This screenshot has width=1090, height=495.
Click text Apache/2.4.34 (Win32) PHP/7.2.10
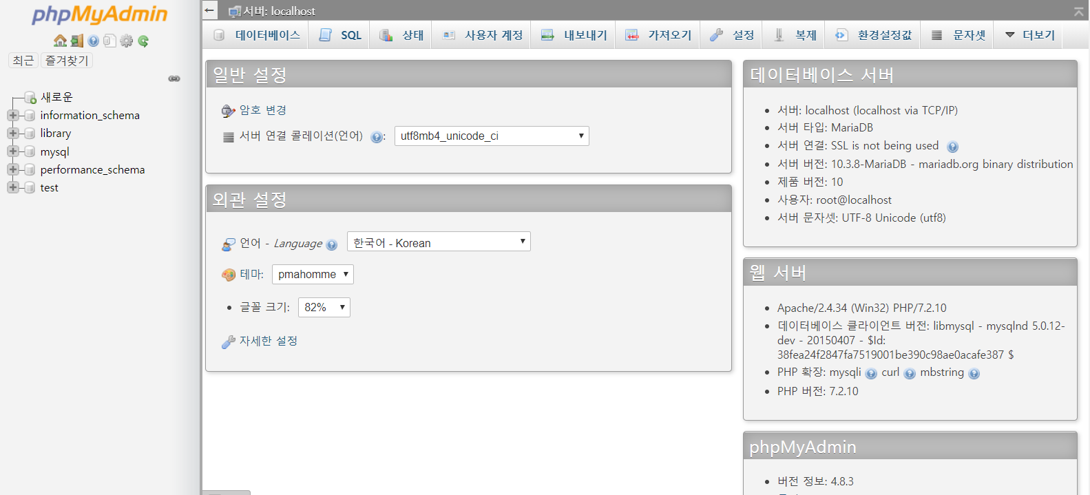pyautogui.click(x=862, y=308)
